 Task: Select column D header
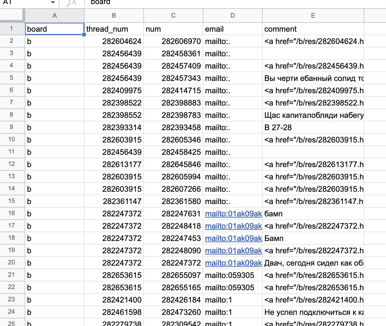pos(233,16)
